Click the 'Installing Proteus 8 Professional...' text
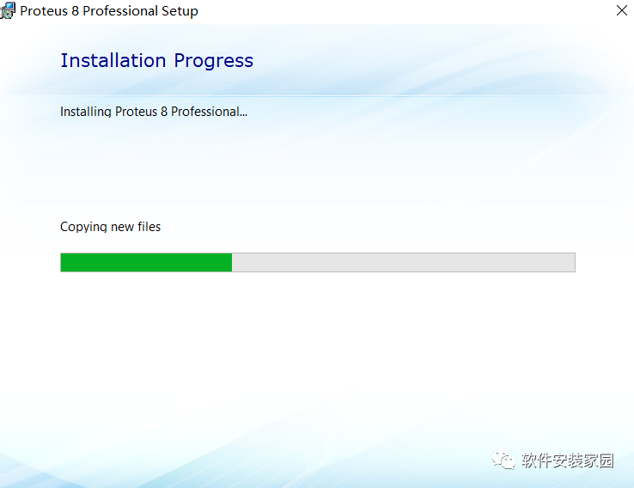The width and height of the screenshot is (634, 488). [x=154, y=112]
